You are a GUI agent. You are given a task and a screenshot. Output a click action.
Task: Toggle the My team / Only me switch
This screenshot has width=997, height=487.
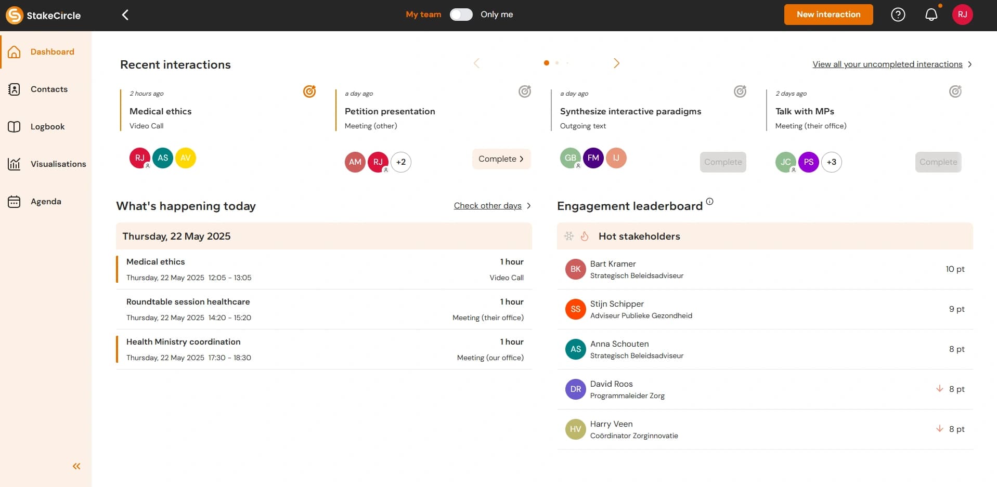coord(461,15)
